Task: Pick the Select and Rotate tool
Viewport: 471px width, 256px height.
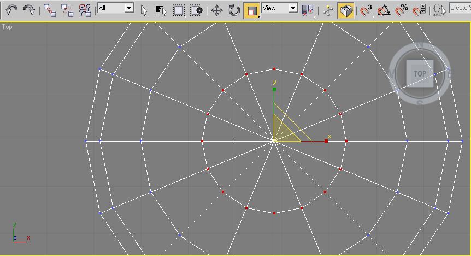Action: pyautogui.click(x=234, y=10)
